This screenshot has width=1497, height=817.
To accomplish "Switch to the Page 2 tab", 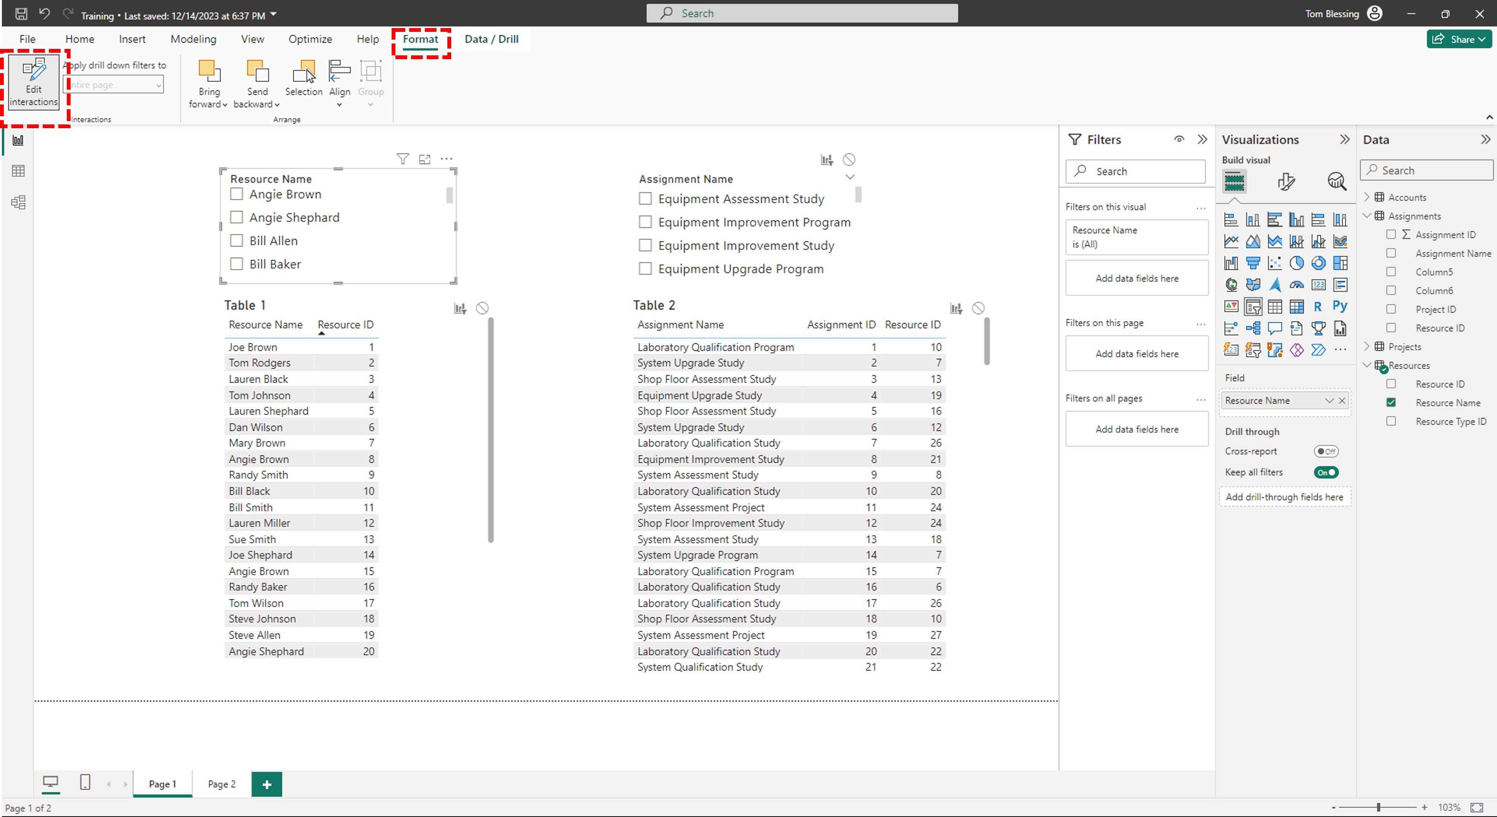I will pos(221,784).
